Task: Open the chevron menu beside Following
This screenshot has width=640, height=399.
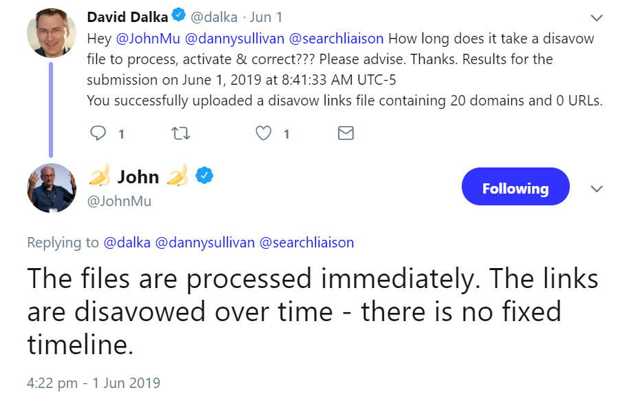Action: click(597, 189)
